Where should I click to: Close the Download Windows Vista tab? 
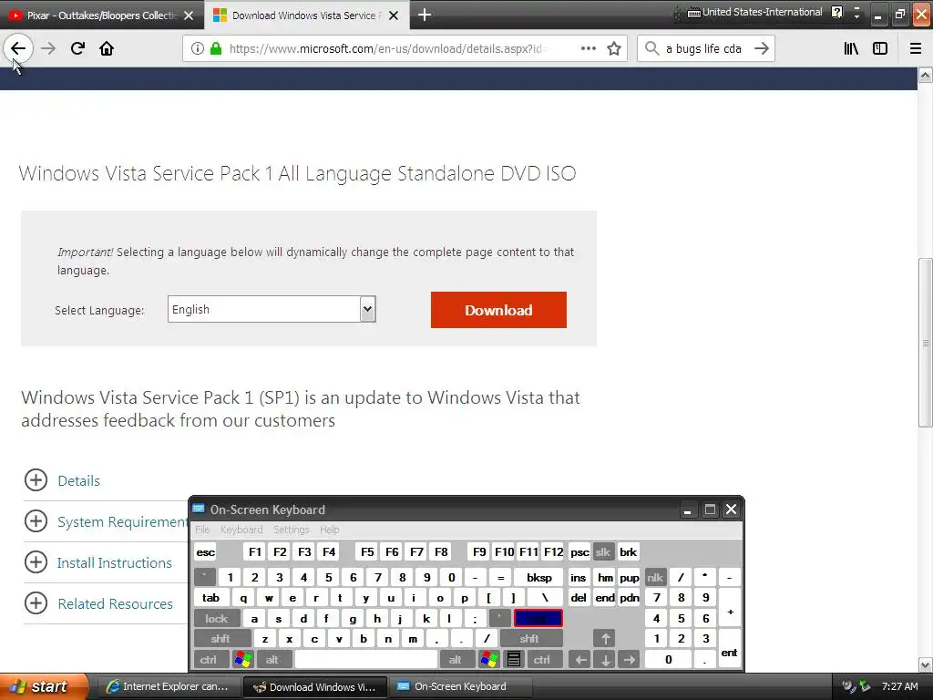[x=394, y=15]
